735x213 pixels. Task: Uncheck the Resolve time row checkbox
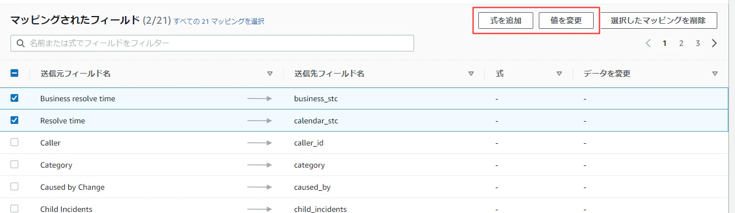point(14,120)
